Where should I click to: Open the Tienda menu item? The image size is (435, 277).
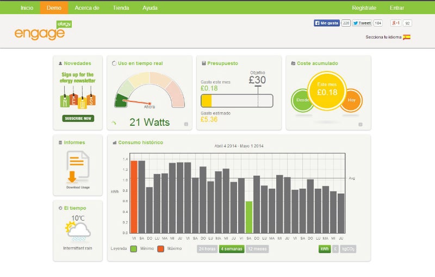point(121,8)
